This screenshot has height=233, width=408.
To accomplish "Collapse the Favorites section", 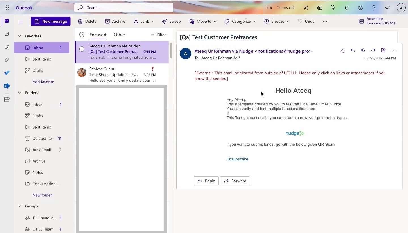I will pyautogui.click(x=19, y=36).
